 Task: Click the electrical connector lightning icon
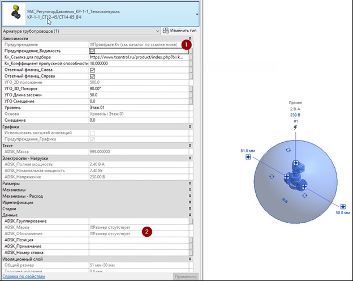pos(295,127)
